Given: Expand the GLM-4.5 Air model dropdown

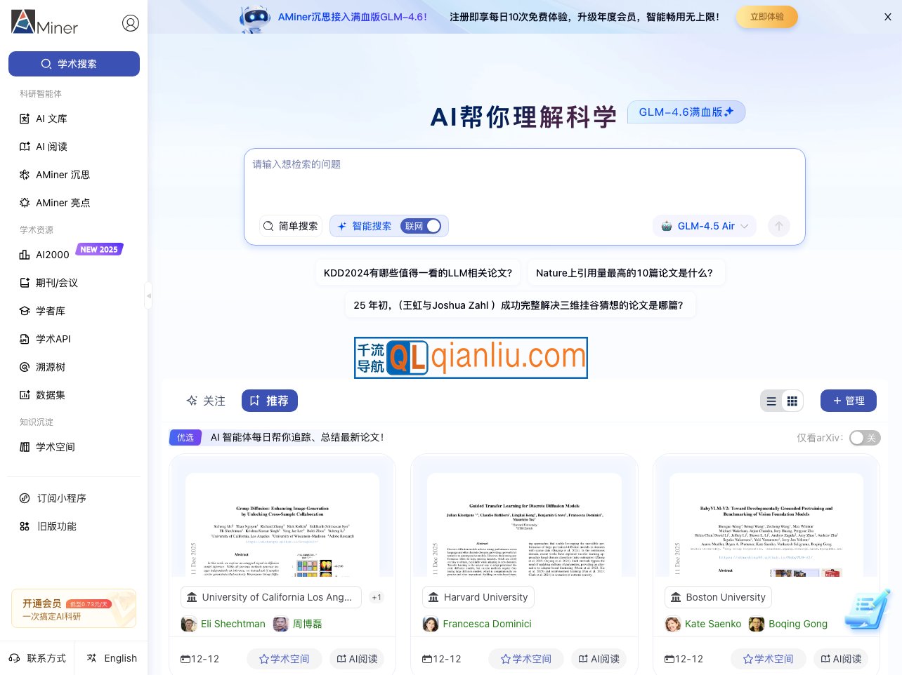Looking at the screenshot, I should (x=705, y=226).
